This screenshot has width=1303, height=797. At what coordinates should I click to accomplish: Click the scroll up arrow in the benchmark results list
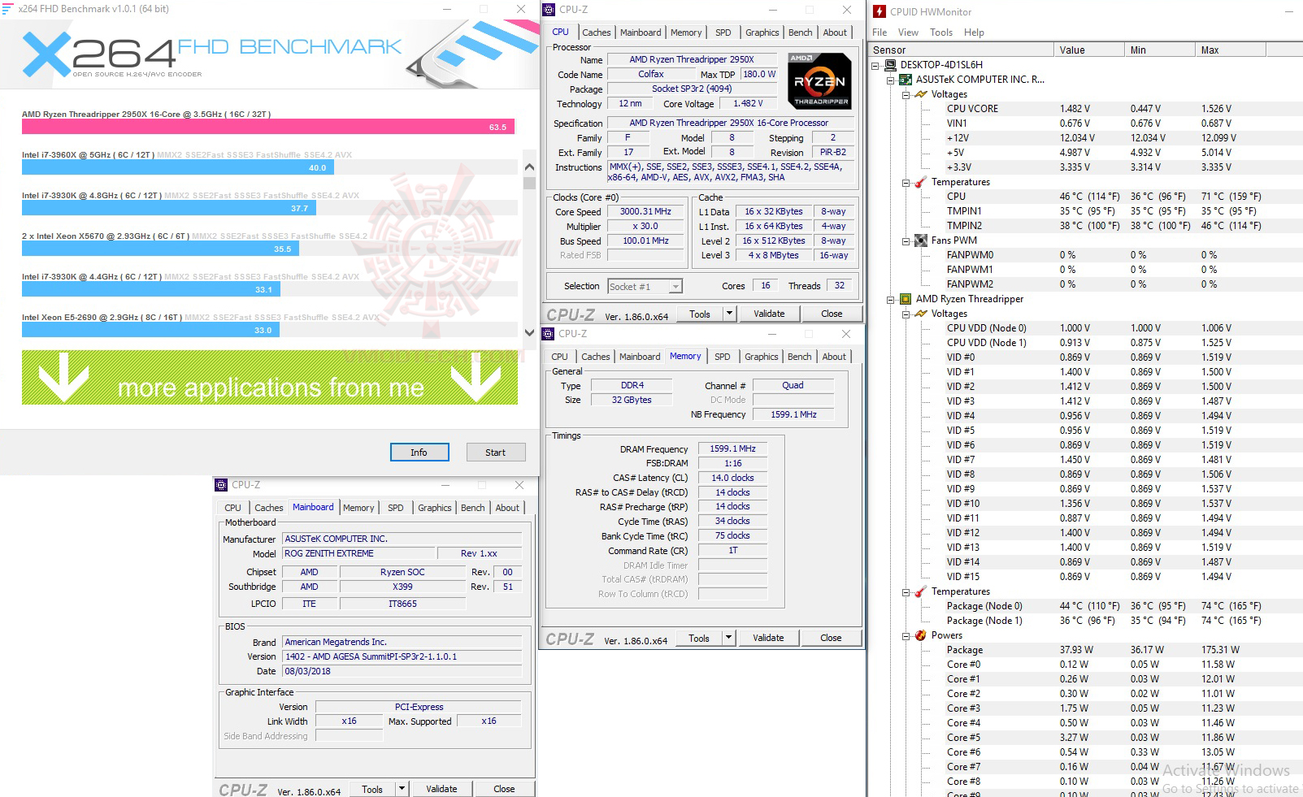[x=529, y=167]
